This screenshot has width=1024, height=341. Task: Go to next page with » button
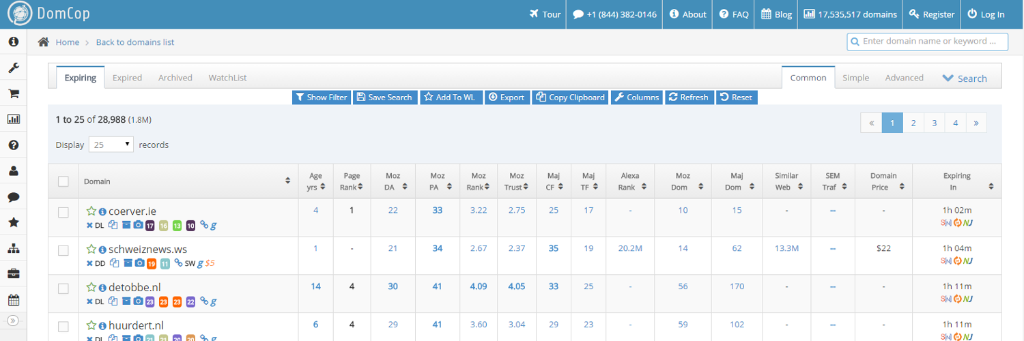[976, 123]
